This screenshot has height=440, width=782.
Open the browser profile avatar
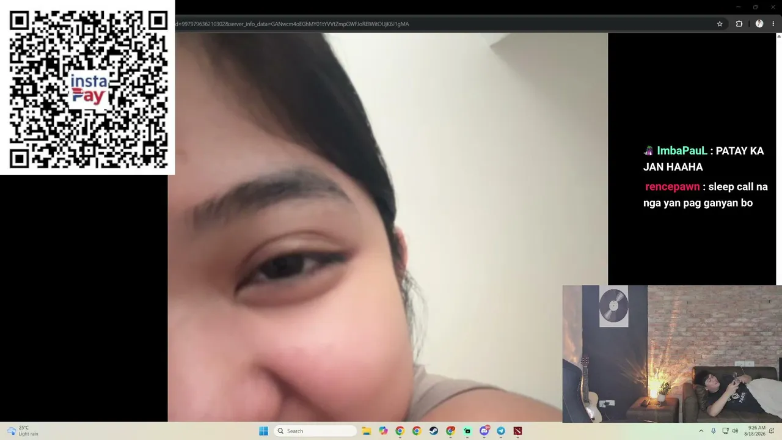(x=759, y=24)
